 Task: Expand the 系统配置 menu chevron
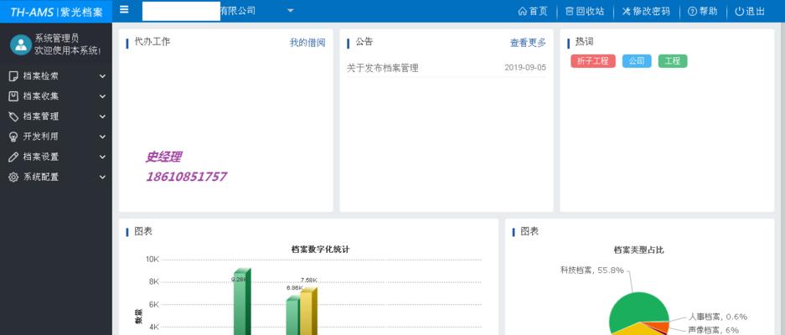pos(103,177)
